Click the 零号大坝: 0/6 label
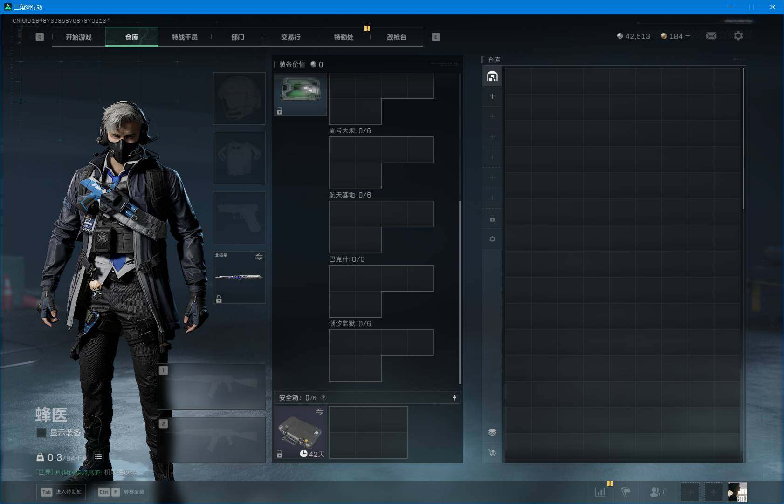 [350, 130]
